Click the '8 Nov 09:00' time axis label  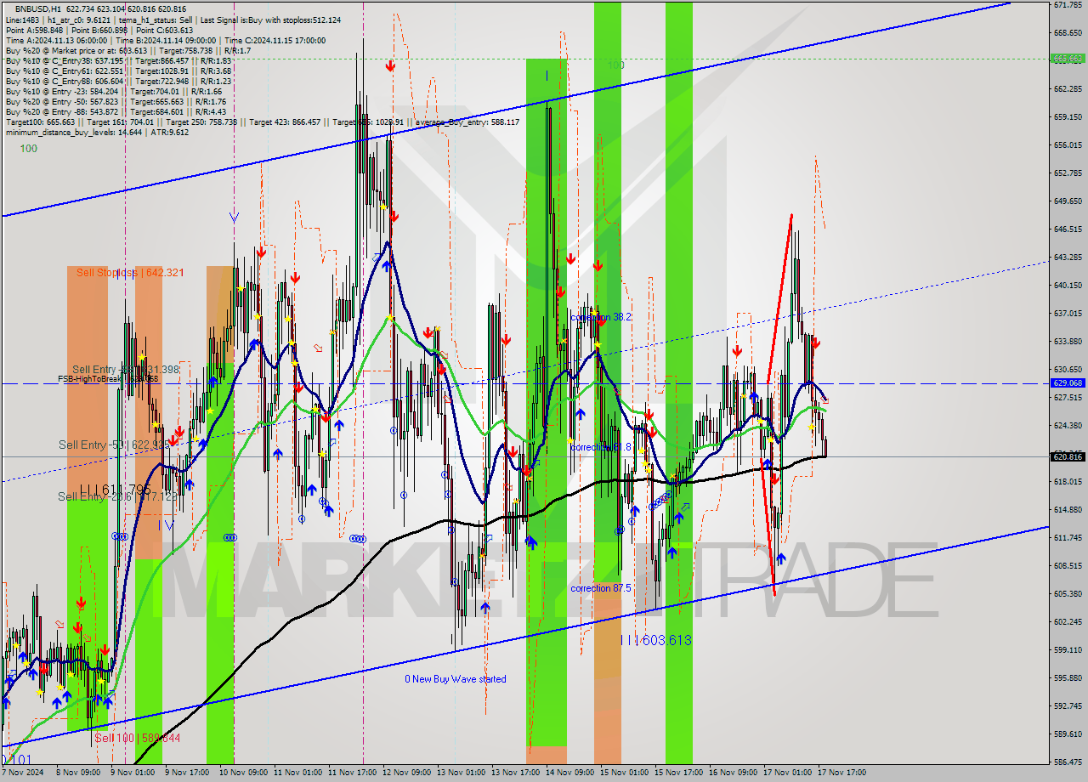click(x=76, y=773)
